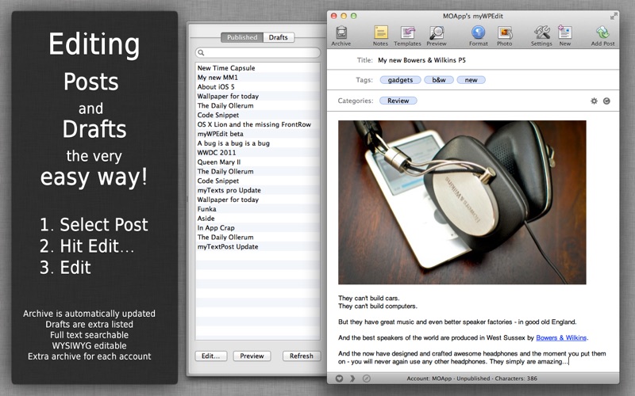The height and width of the screenshot is (396, 635).
Task: Select the post 'WWDC 2011'
Action: [x=258, y=152]
